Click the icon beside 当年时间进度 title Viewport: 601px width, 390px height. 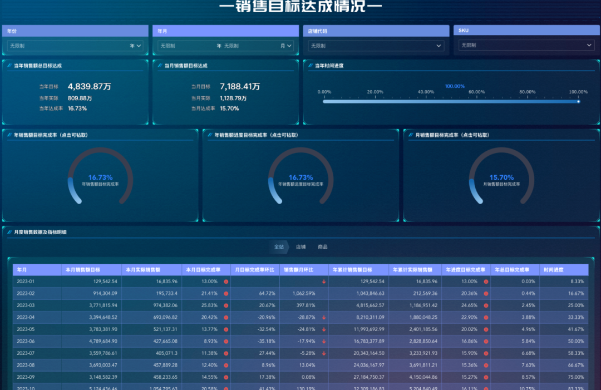coord(311,66)
